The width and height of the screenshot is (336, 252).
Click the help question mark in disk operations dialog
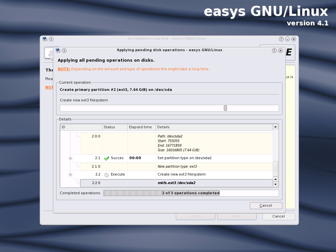(x=274, y=51)
